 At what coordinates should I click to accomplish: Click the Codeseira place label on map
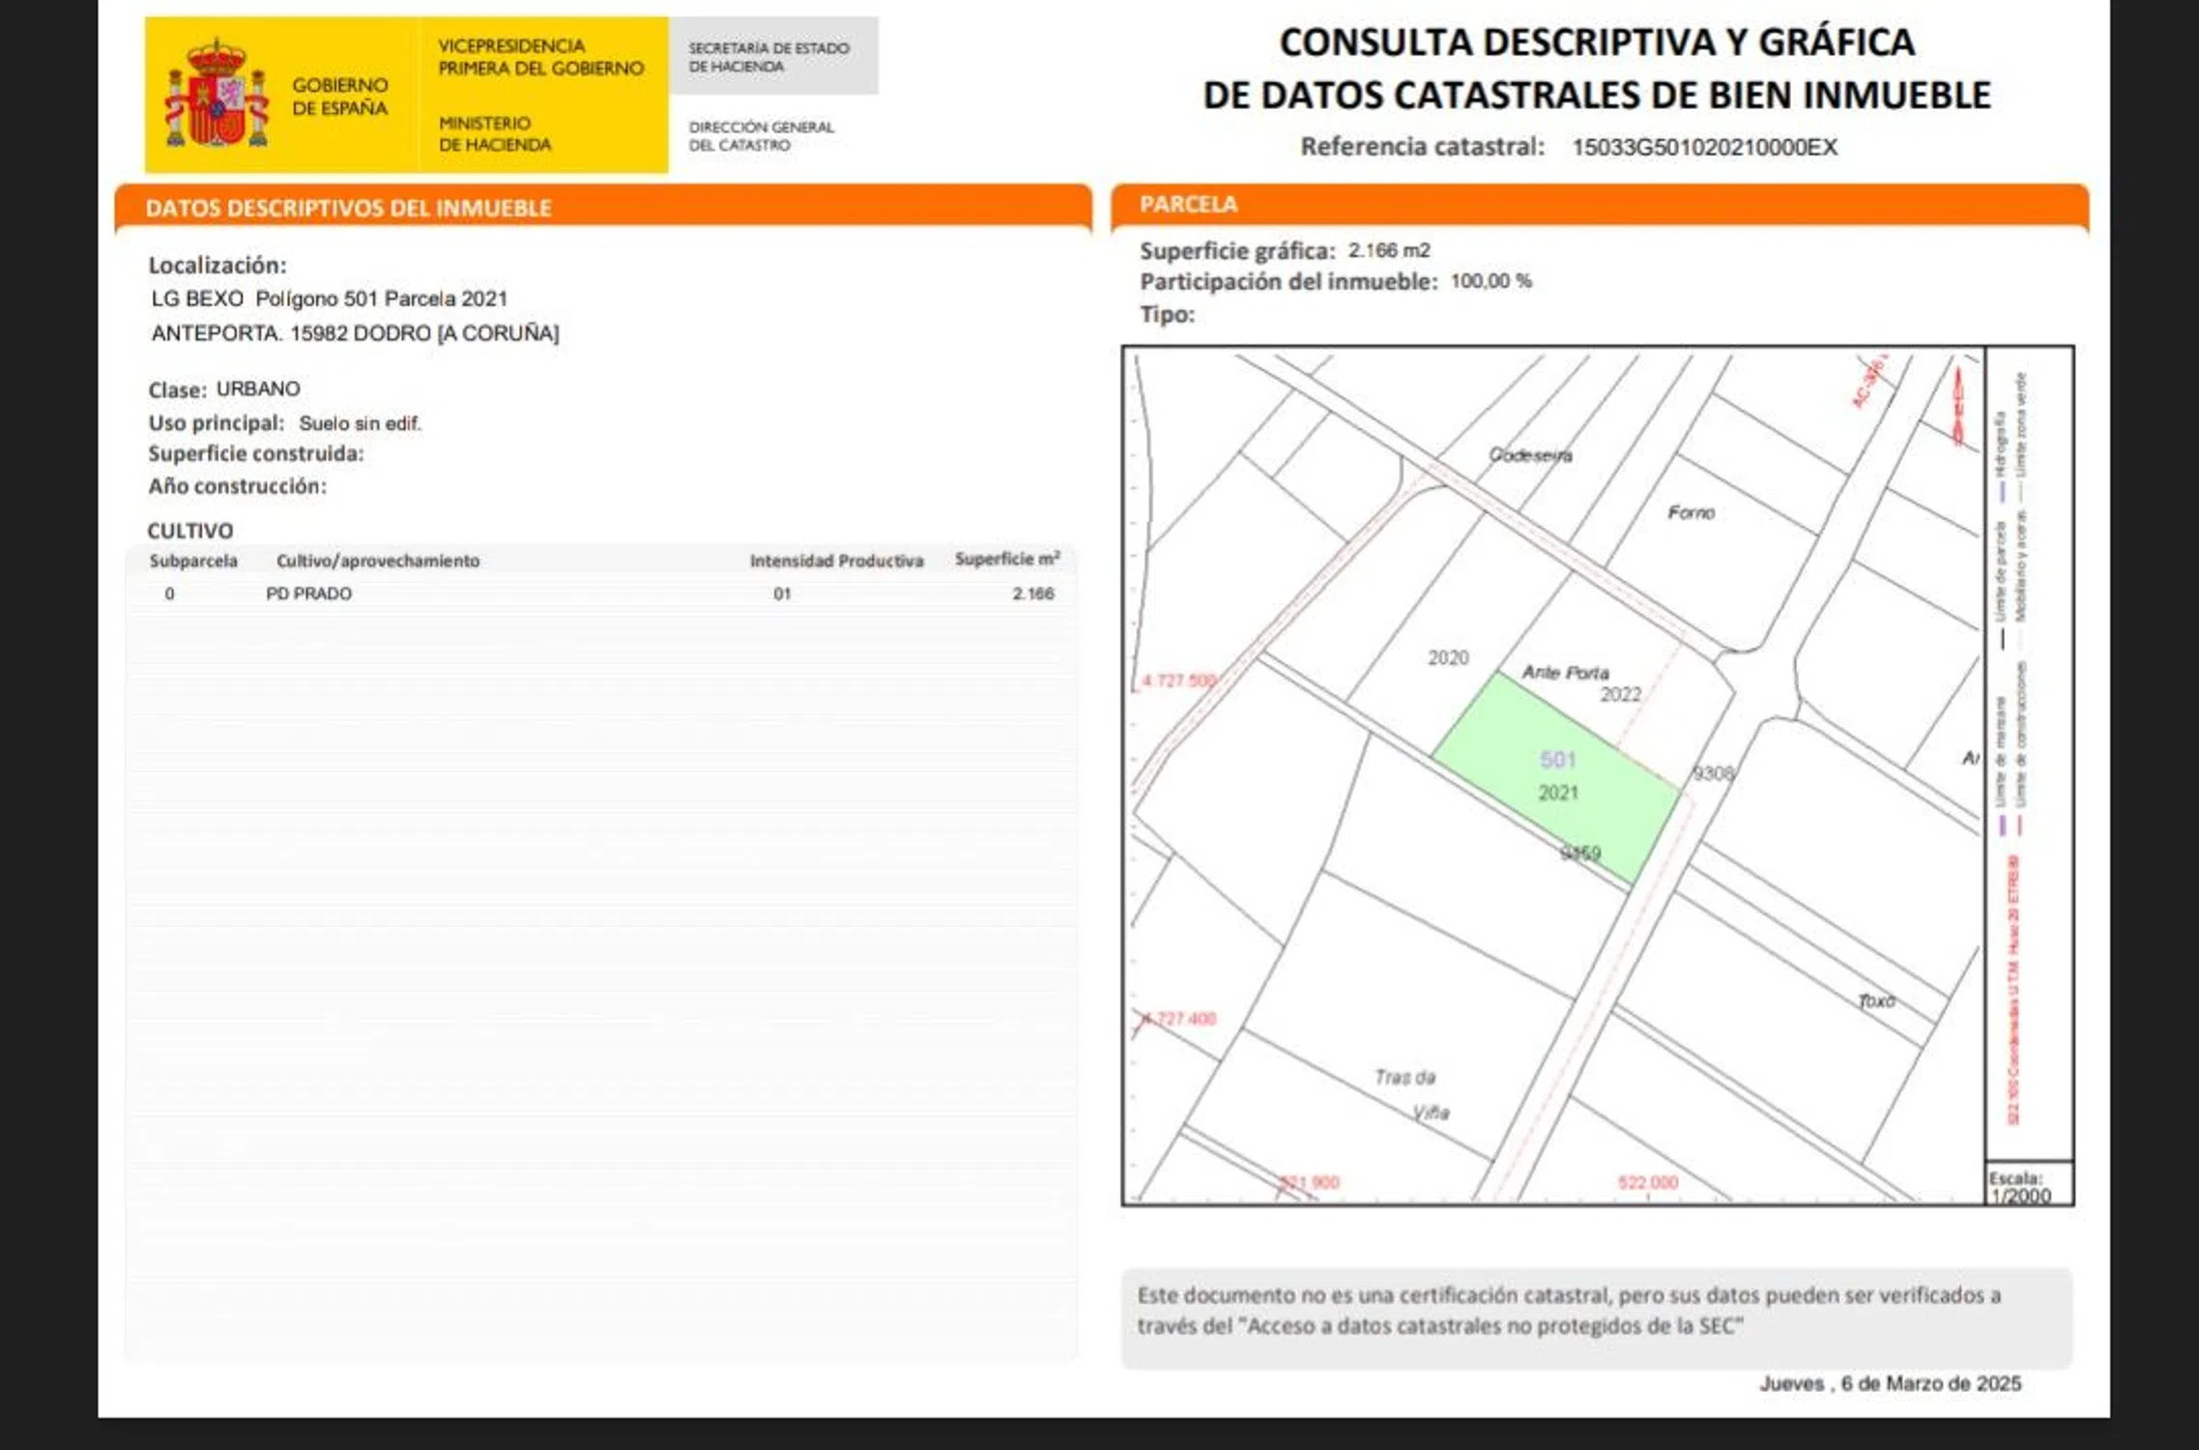[x=1529, y=454]
